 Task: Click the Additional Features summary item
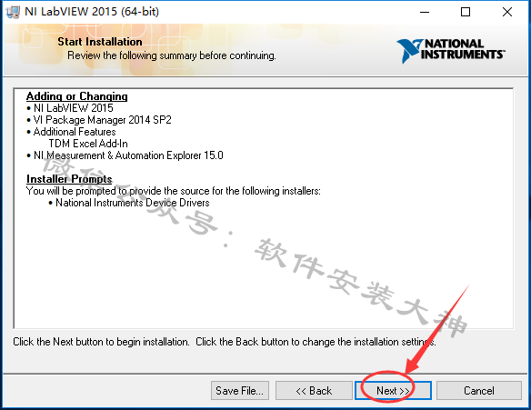72,132
